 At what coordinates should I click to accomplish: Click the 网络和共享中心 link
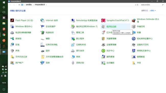144,51
